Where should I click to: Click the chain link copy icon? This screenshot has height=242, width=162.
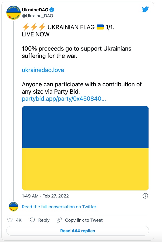[x=59, y=220]
